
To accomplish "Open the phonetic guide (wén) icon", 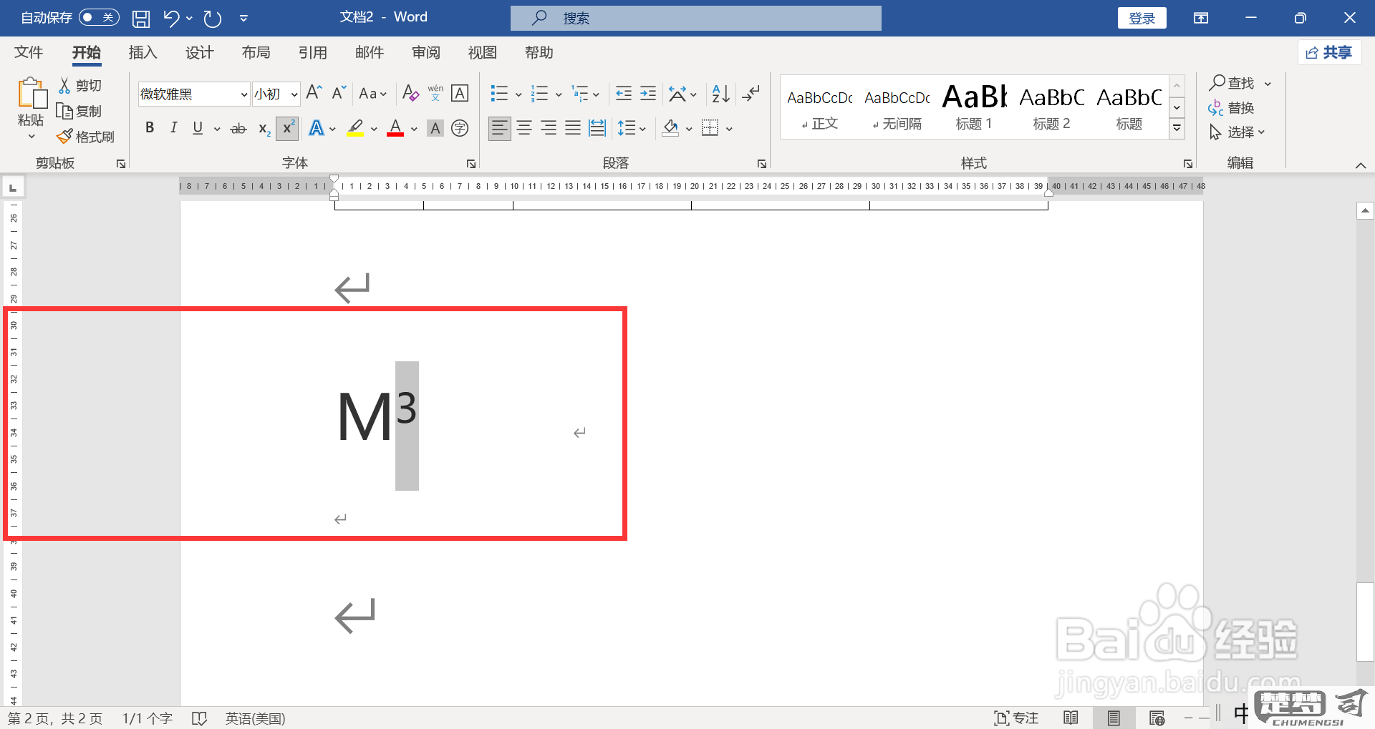I will click(435, 93).
